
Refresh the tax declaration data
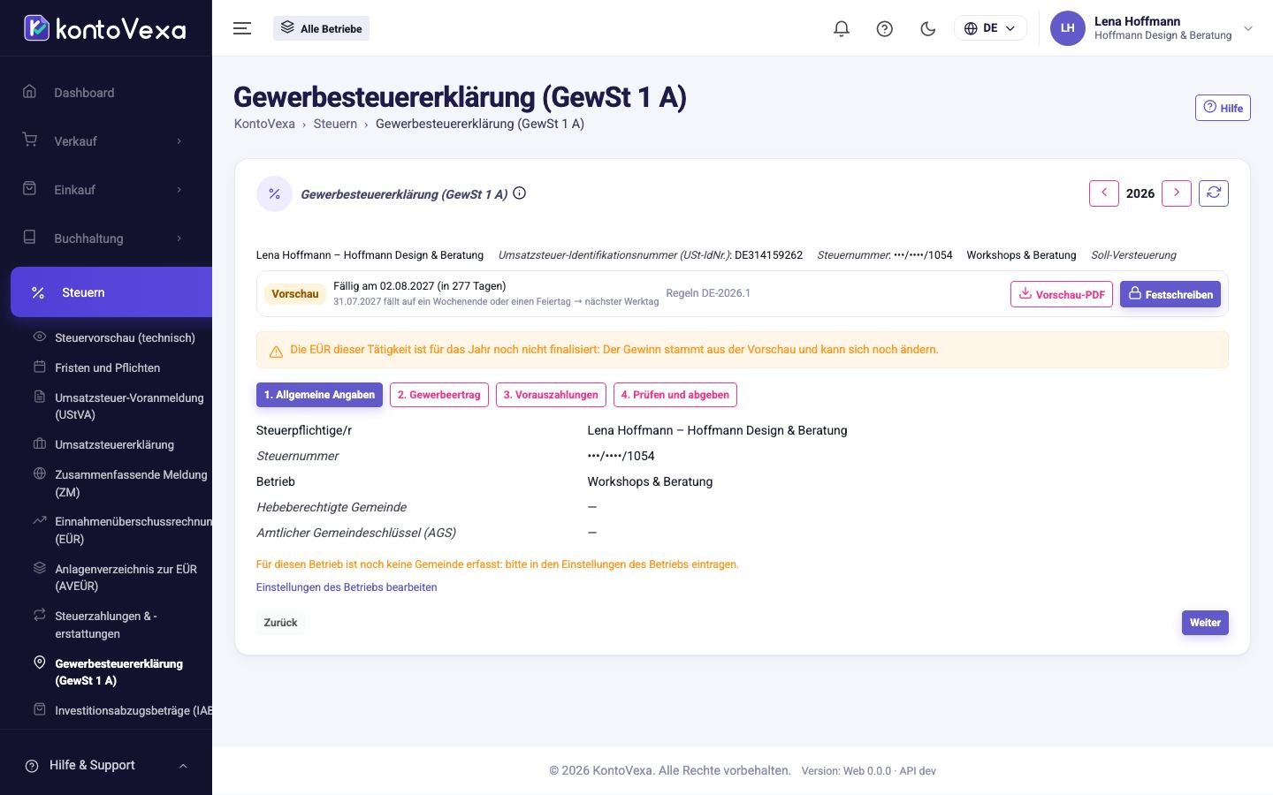click(1214, 193)
